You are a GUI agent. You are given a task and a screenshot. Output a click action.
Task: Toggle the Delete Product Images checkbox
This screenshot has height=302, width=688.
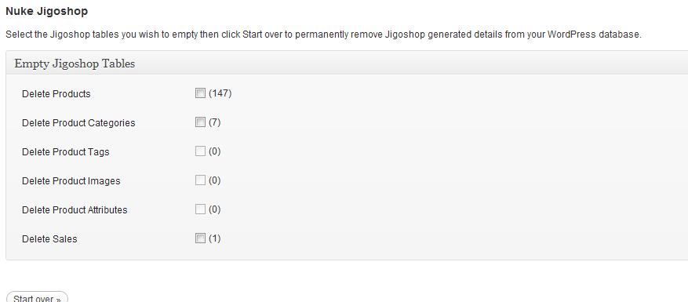pyautogui.click(x=200, y=180)
